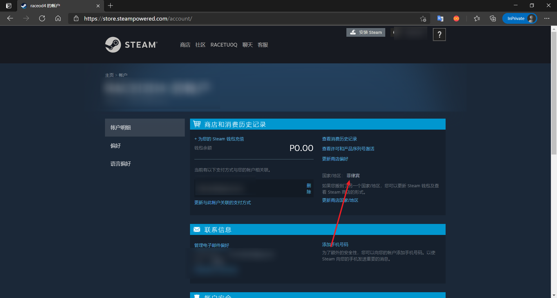This screenshot has width=557, height=298.
Task: Click 删除 next to payment method
Action: pyautogui.click(x=309, y=189)
